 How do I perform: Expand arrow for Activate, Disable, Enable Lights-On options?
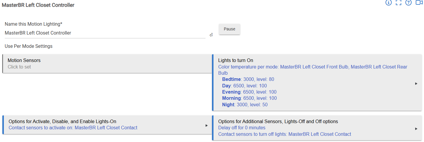tap(206, 125)
